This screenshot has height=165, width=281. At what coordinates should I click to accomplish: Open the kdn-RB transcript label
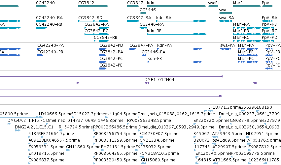pos(154,31)
